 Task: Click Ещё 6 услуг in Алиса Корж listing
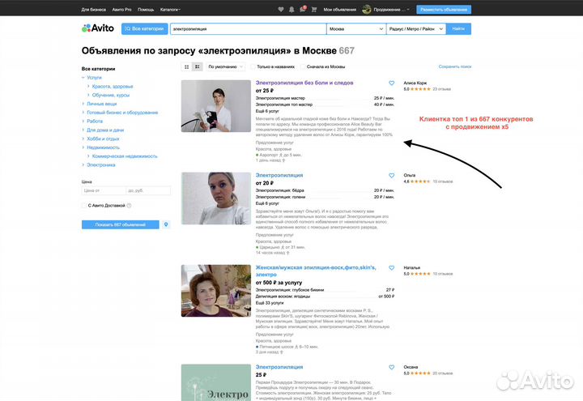coord(267,111)
